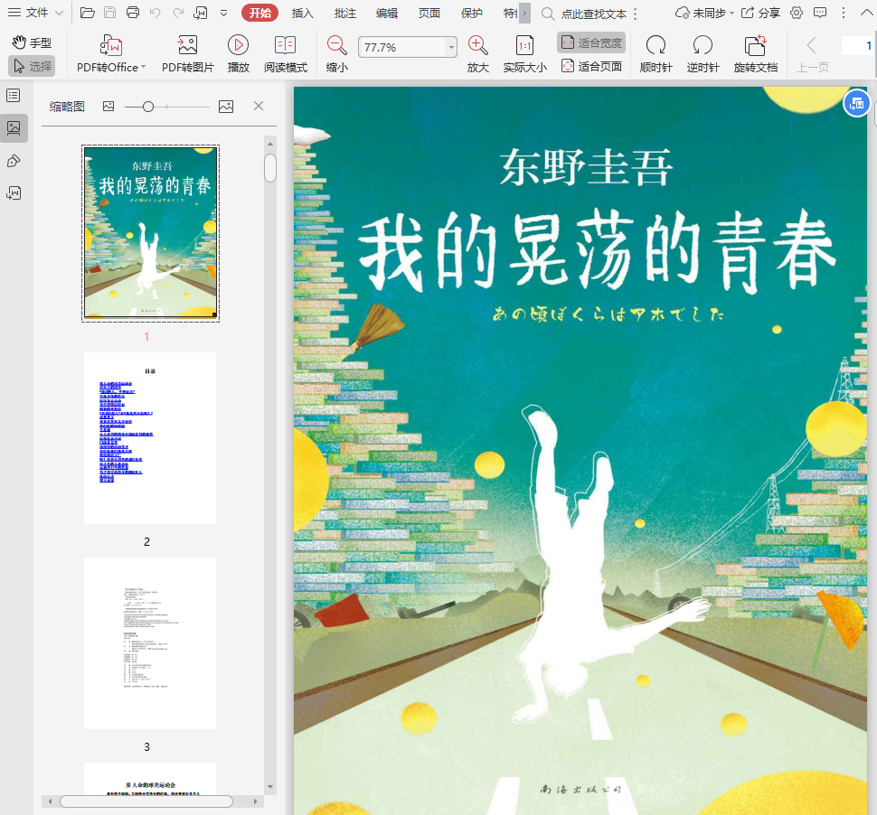
Task: Click the 旋转文档 rotate document icon
Action: pos(755,46)
